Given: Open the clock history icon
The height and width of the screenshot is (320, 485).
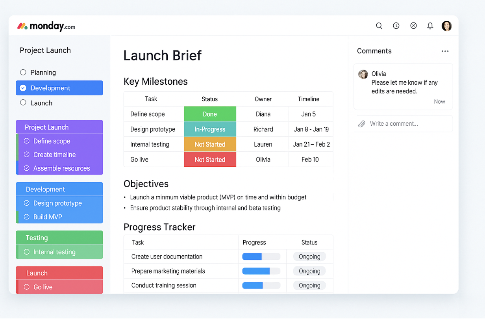Looking at the screenshot, I should click(396, 26).
